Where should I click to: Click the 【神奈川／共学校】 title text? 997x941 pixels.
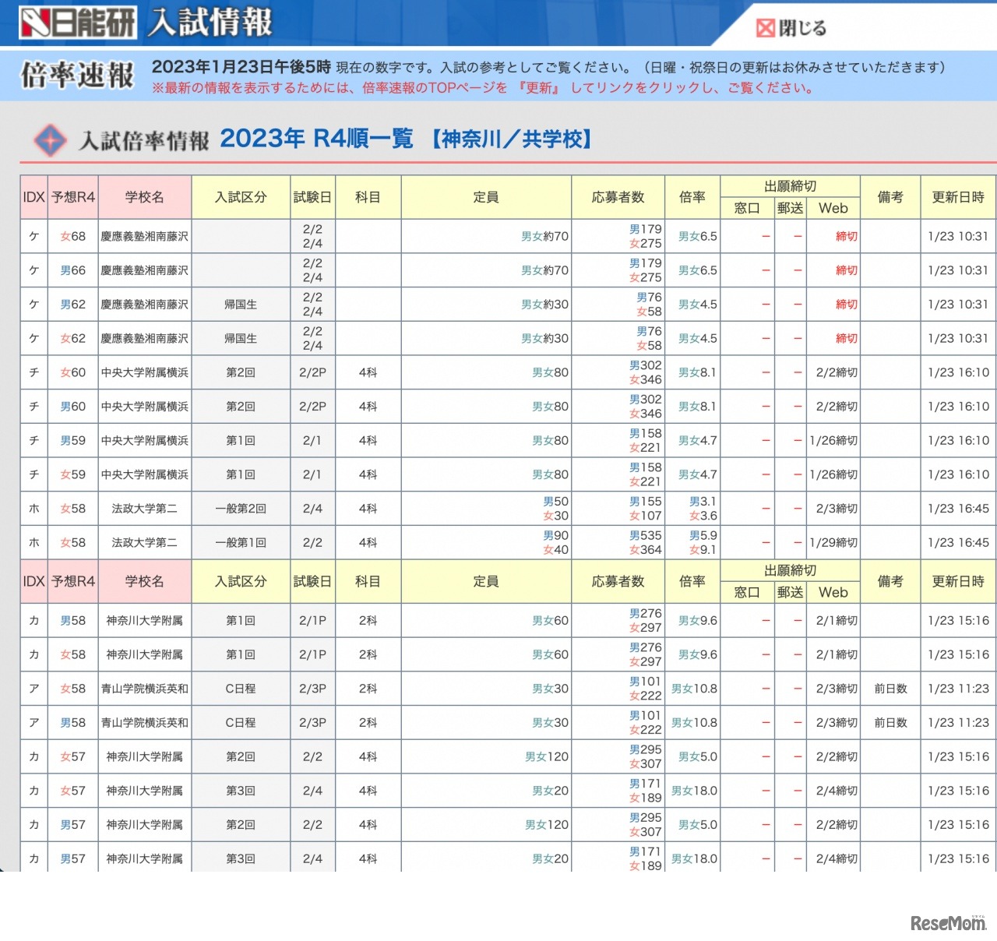pos(511,139)
